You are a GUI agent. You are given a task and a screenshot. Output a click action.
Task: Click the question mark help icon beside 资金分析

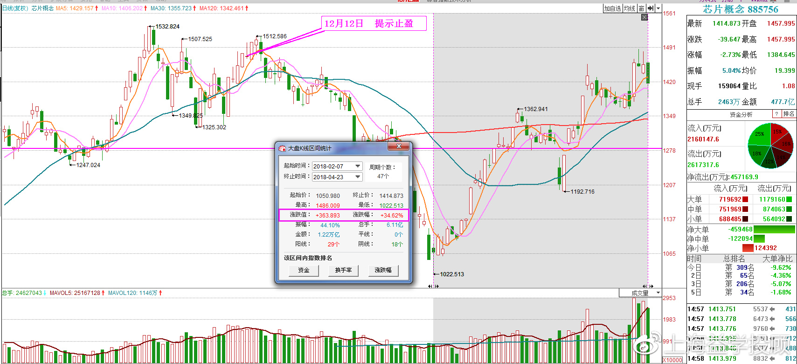click(x=776, y=114)
